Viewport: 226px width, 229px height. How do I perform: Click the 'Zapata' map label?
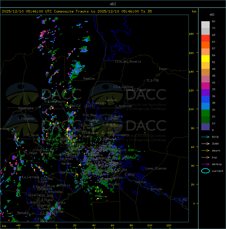tap(61, 203)
